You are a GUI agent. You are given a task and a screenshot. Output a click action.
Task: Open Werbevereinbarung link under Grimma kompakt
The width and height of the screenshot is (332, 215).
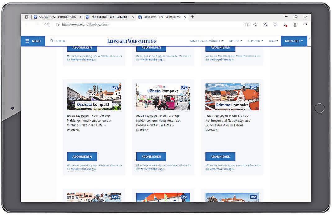[220, 169]
